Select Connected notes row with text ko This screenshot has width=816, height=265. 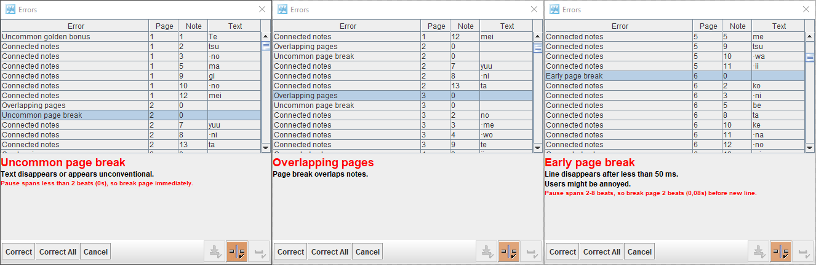click(x=675, y=86)
